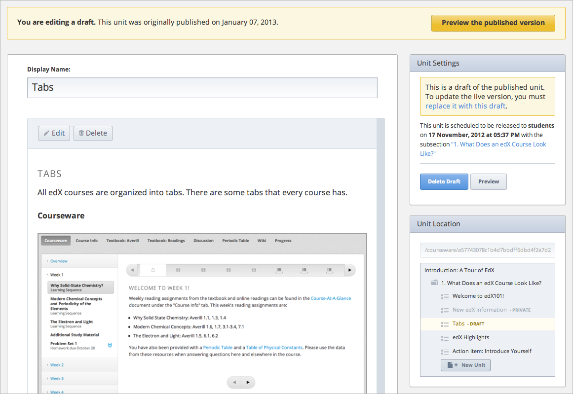Click the Edit button with pencil icon

pos(54,133)
